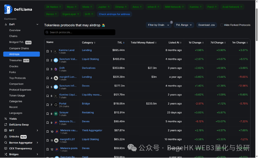Click the Borrow Aggregator search icon

click(x=6, y=142)
